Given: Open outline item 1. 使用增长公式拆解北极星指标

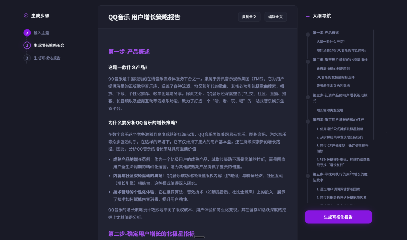Looking at the screenshot, I should coord(340,129).
